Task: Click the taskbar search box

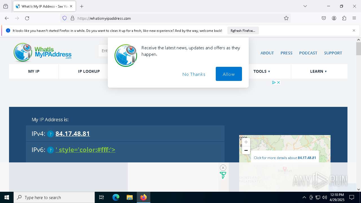Action: (54, 197)
